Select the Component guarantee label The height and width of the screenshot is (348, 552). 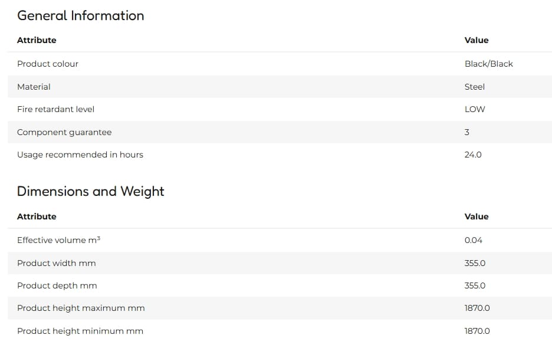click(x=64, y=132)
